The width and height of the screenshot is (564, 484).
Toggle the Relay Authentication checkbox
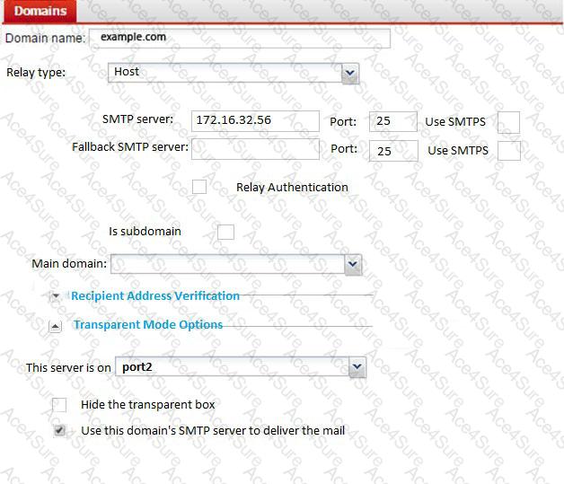(199, 187)
